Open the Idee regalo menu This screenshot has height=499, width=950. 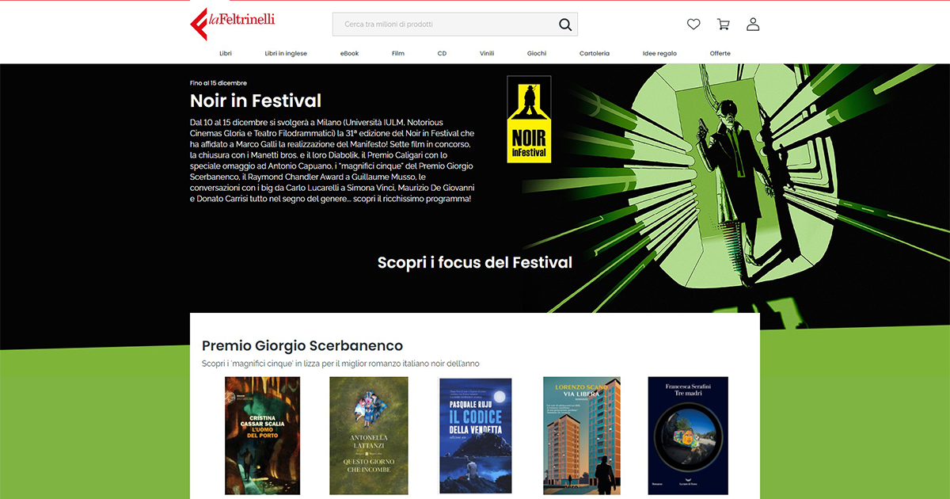[x=659, y=54]
